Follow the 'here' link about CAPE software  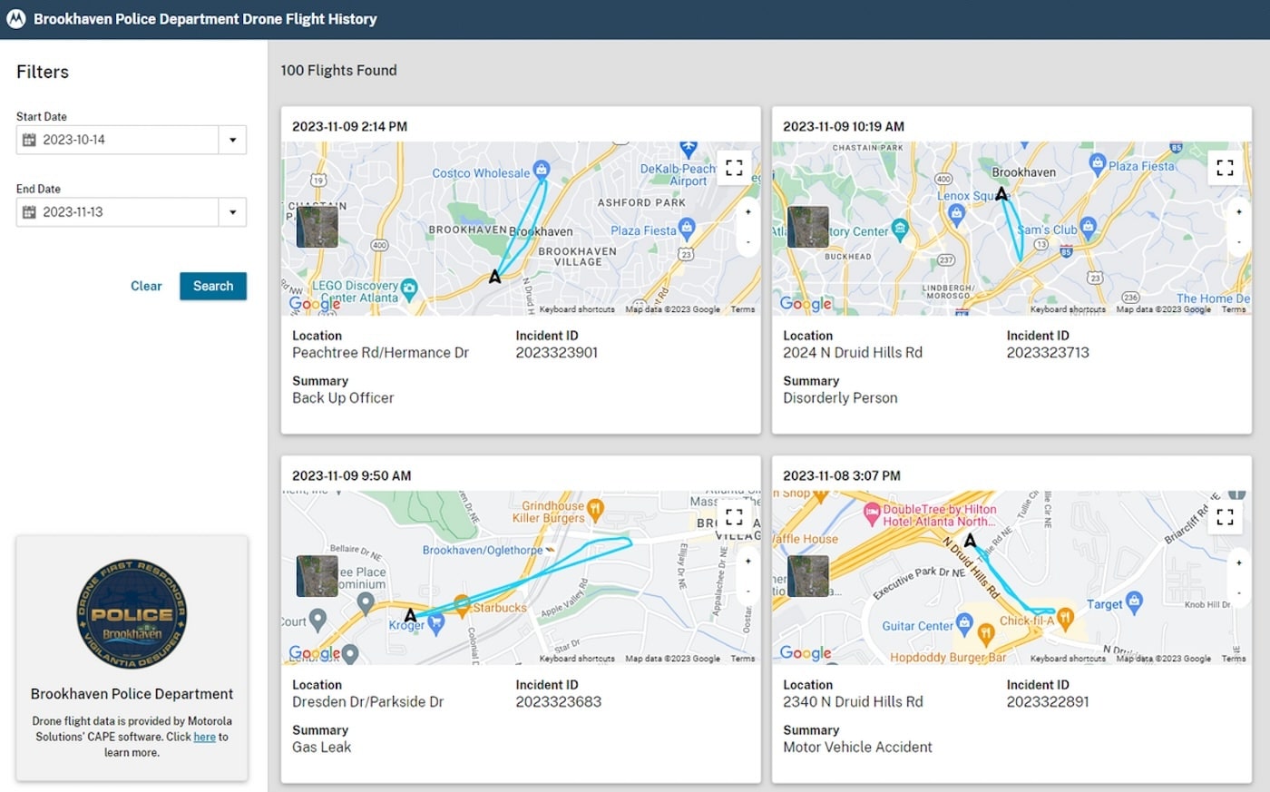click(204, 737)
